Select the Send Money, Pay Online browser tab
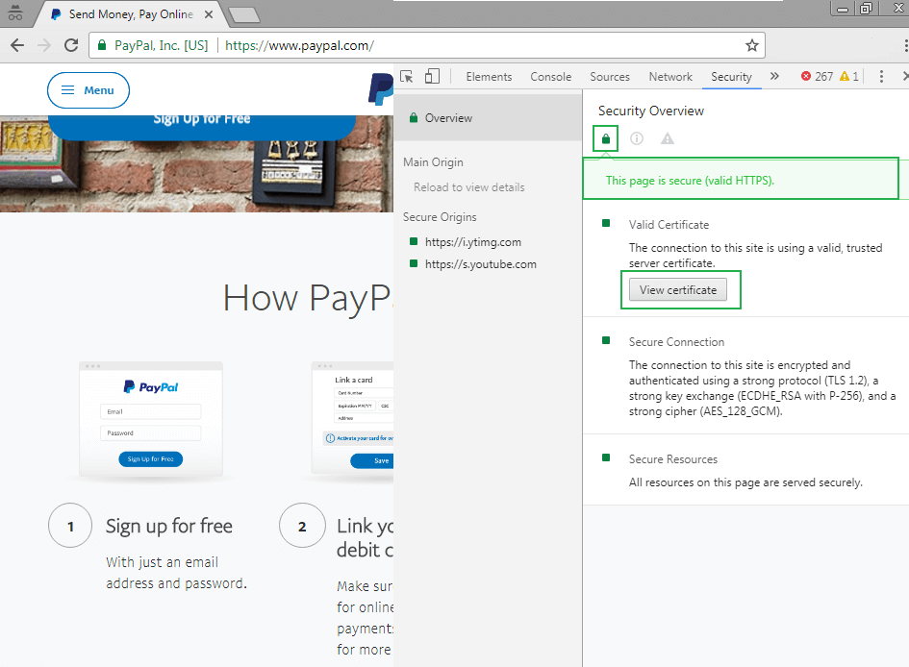Viewport: 909px width, 667px height. (130, 14)
